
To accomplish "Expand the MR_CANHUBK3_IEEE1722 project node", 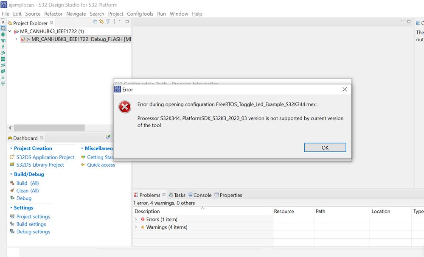I will pos(9,31).
